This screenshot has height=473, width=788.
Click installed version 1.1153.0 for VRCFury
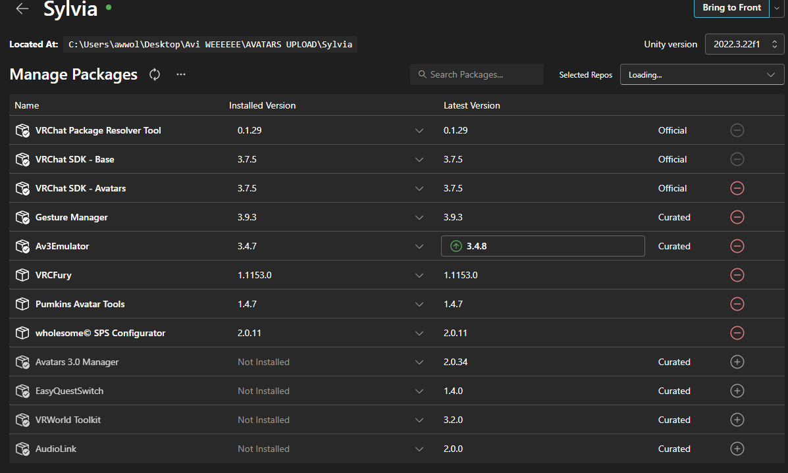pos(254,275)
